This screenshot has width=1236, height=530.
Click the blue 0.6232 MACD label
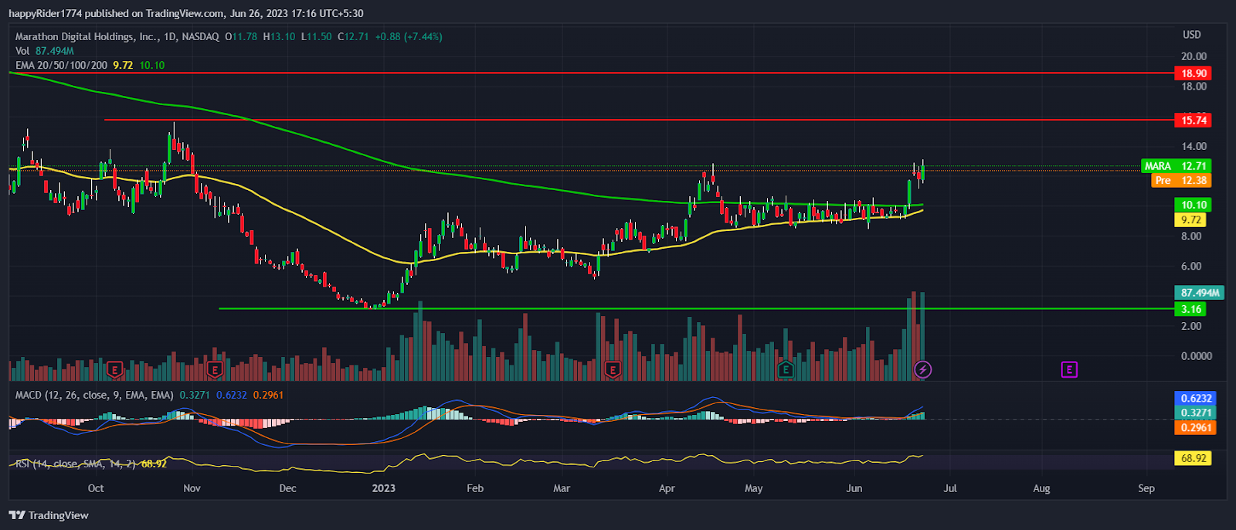1195,399
